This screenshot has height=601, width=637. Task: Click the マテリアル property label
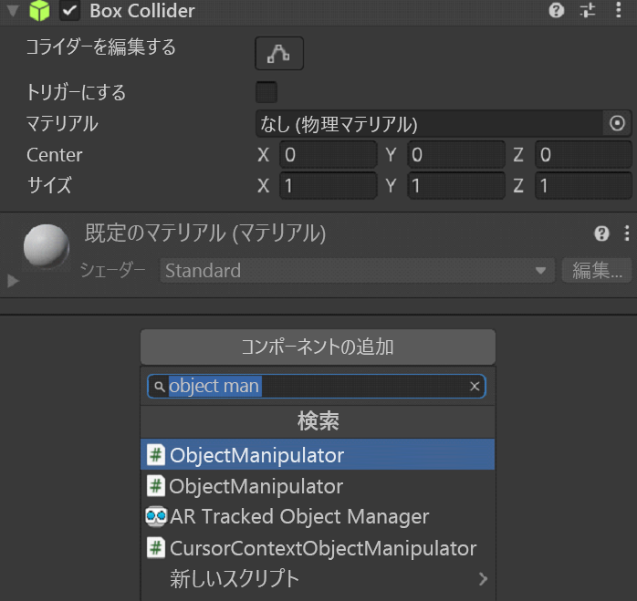[62, 123]
